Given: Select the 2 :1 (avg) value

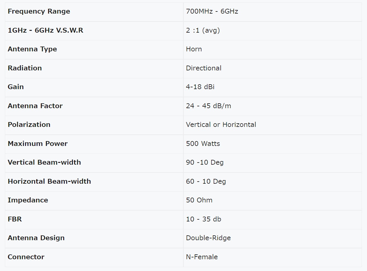Looking at the screenshot, I should click(203, 31).
